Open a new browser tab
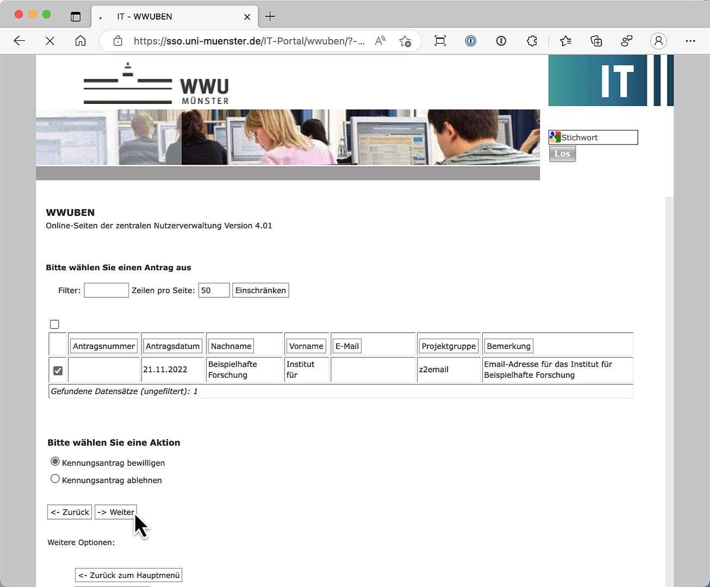The image size is (710, 587). point(270,16)
